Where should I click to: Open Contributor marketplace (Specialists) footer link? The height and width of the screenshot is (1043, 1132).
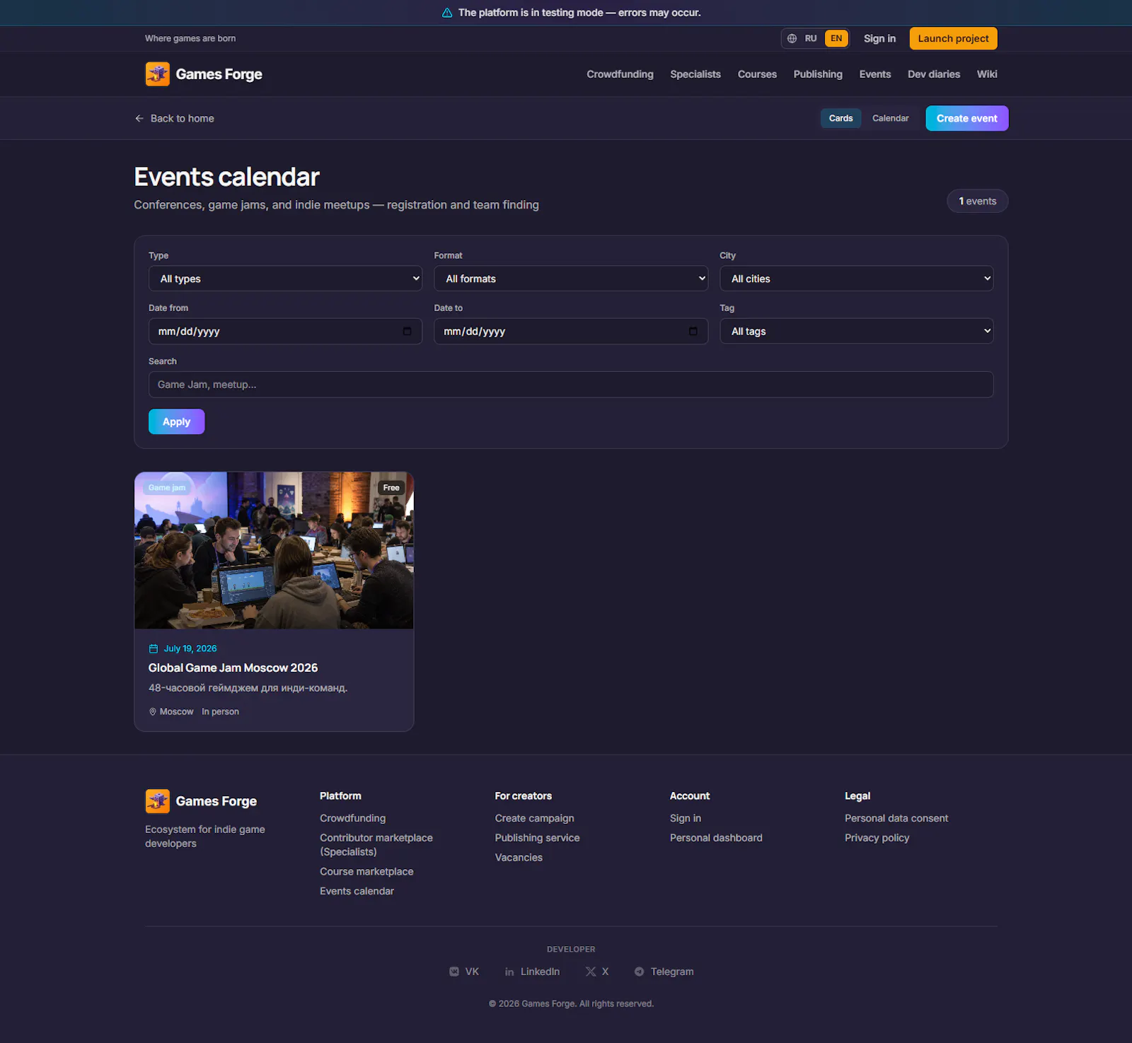[x=376, y=845]
